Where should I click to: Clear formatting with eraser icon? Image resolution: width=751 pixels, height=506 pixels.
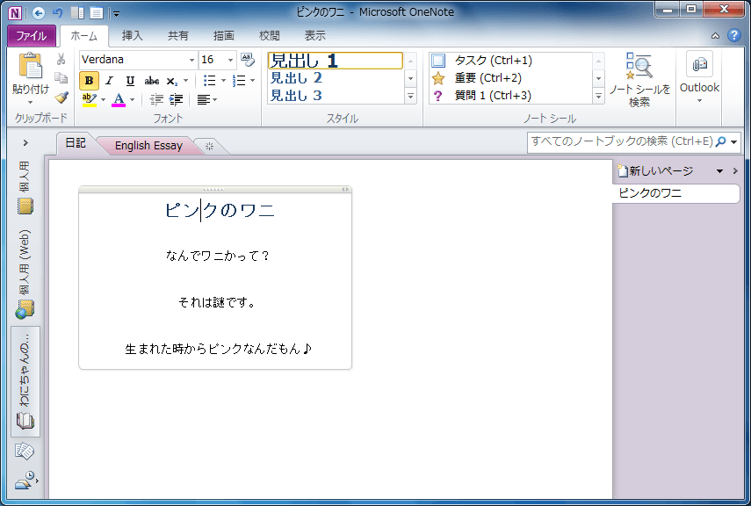pos(247,60)
